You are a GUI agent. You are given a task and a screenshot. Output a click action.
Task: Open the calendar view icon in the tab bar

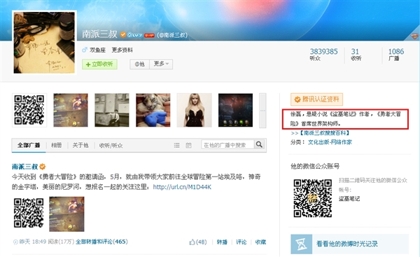tap(188, 145)
